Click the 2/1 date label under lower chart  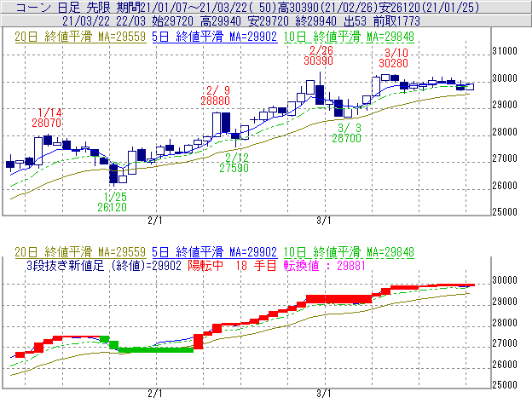click(154, 394)
